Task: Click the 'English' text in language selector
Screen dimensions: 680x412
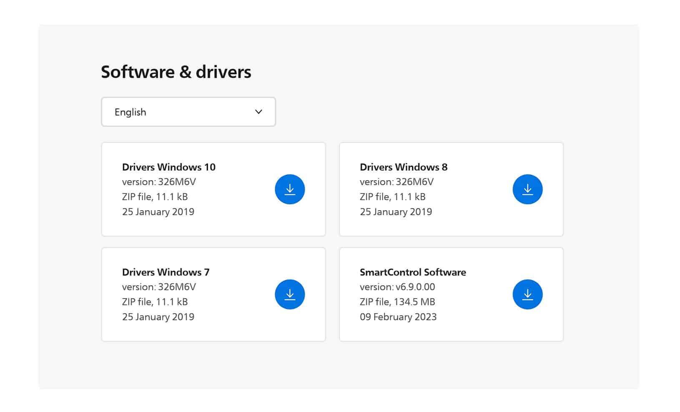Action: [130, 112]
